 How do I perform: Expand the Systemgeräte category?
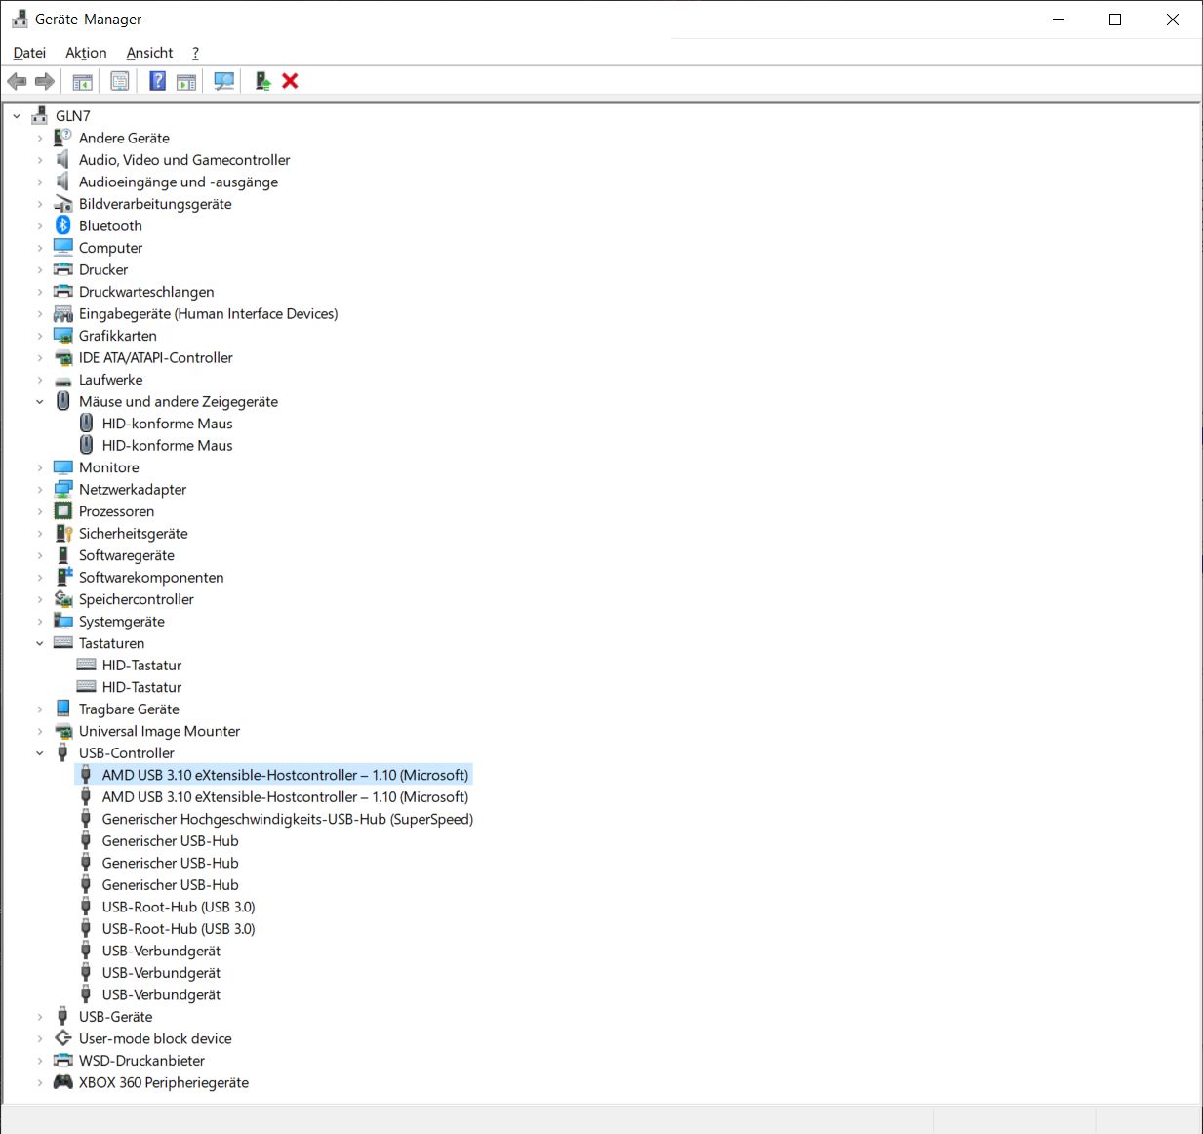tap(40, 622)
